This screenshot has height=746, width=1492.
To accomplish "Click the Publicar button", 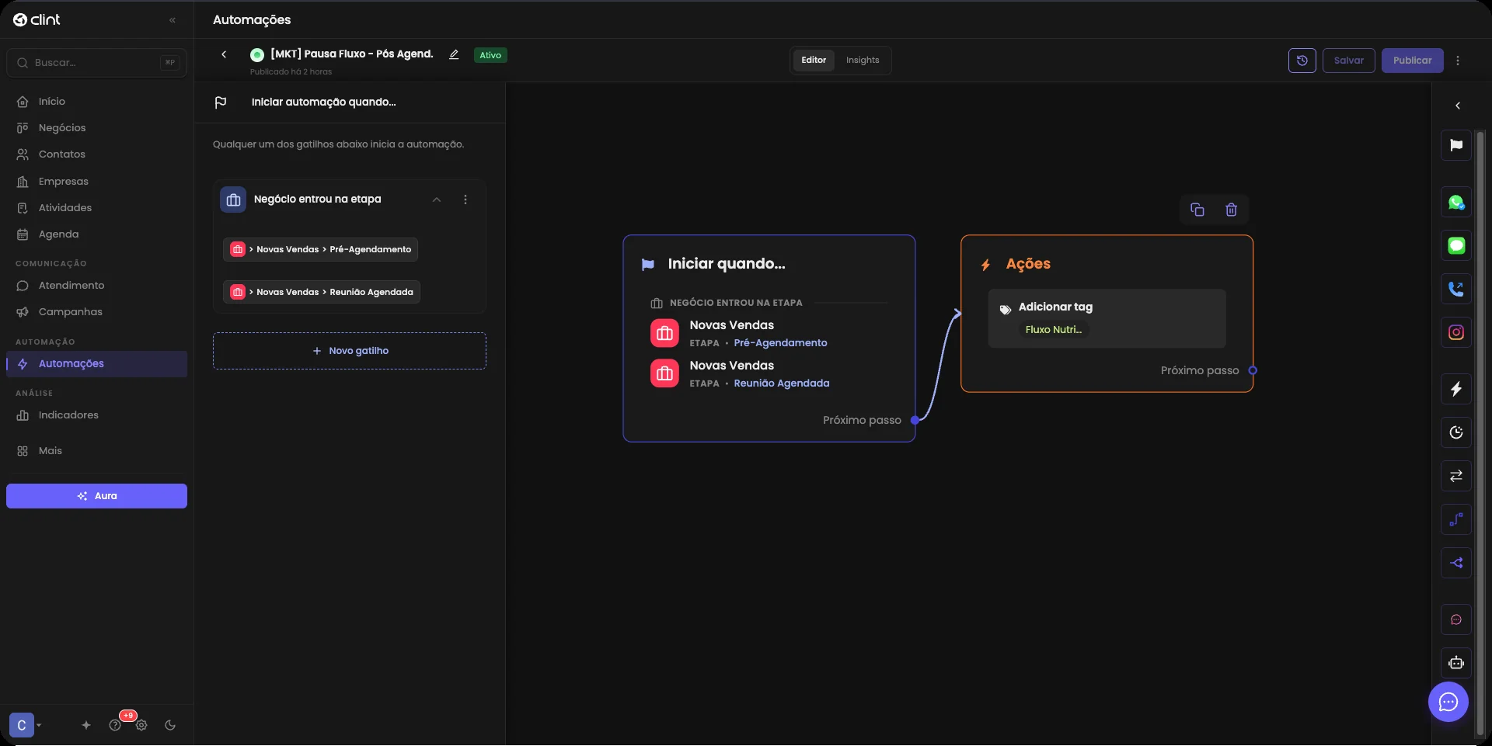I will point(1412,61).
